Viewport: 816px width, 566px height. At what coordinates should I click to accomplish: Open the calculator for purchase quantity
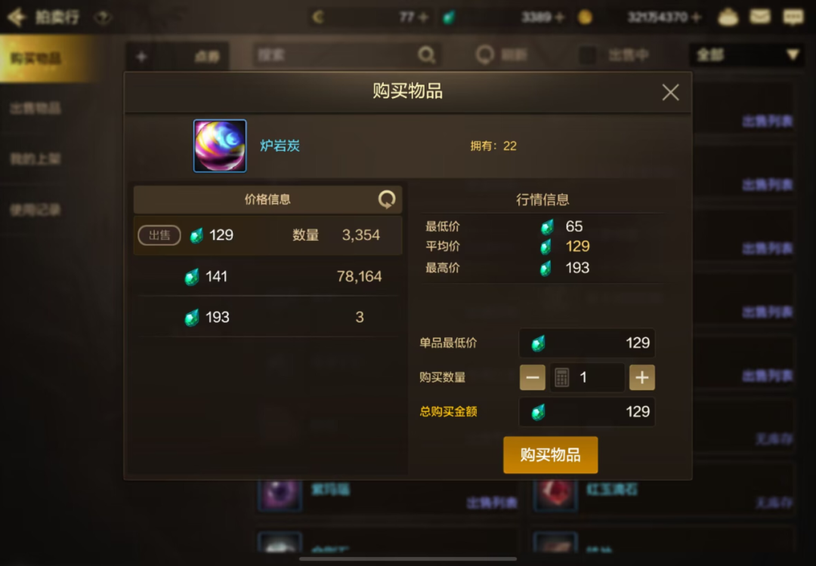click(561, 377)
